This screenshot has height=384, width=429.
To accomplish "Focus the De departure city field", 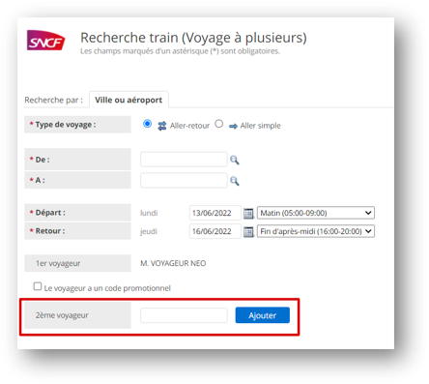I will (184, 160).
